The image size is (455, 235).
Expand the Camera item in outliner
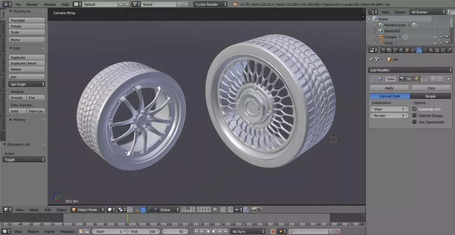pyautogui.click(x=375, y=37)
